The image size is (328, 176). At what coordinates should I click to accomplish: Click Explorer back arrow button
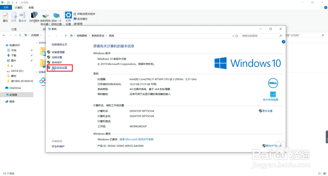tap(4, 35)
